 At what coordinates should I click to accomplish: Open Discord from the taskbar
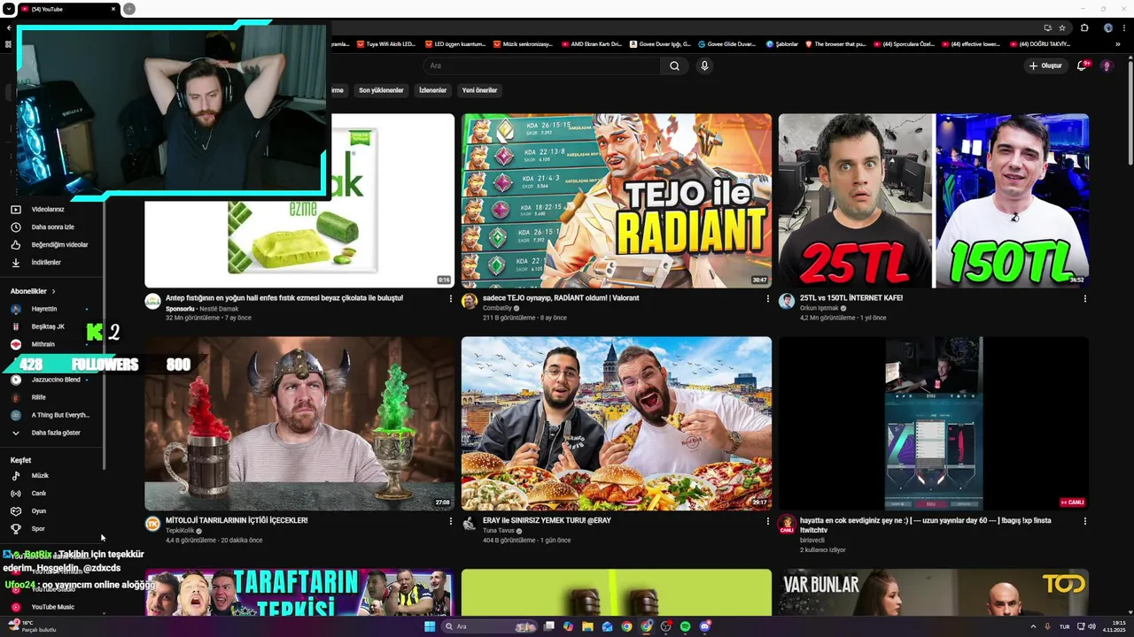[x=705, y=626]
